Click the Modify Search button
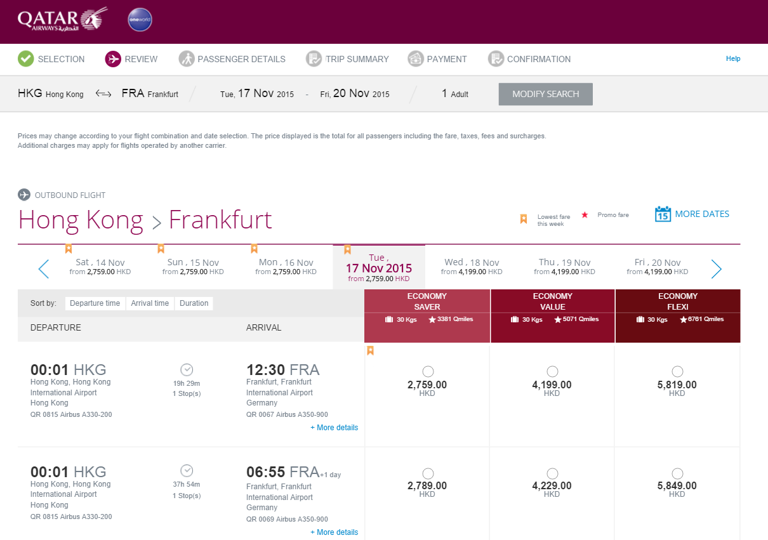This screenshot has width=768, height=540. 546,94
